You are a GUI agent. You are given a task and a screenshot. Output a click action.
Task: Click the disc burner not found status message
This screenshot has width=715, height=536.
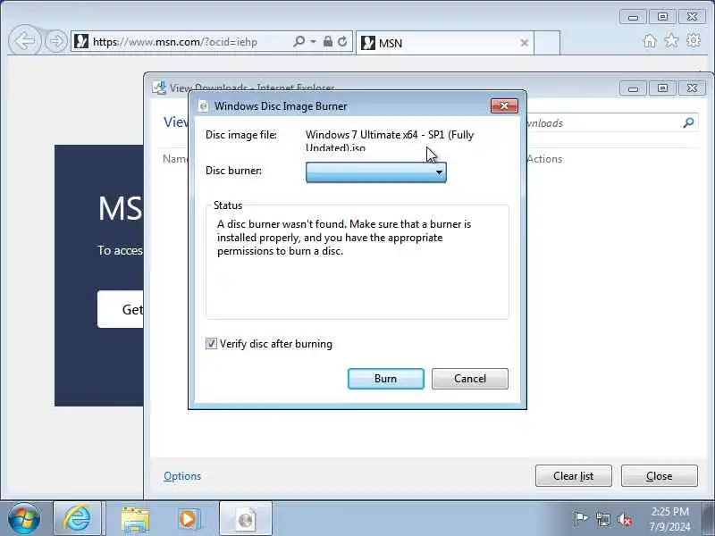click(344, 238)
